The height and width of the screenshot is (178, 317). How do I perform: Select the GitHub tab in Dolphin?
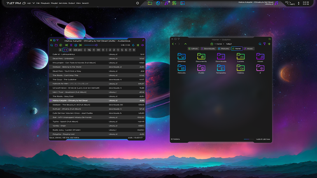(193, 49)
